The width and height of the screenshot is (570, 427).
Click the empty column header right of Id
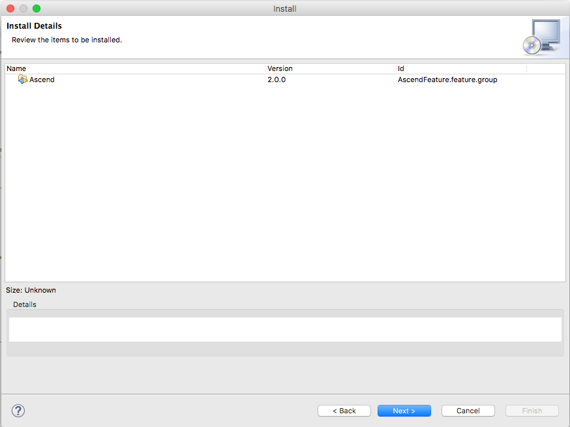545,68
